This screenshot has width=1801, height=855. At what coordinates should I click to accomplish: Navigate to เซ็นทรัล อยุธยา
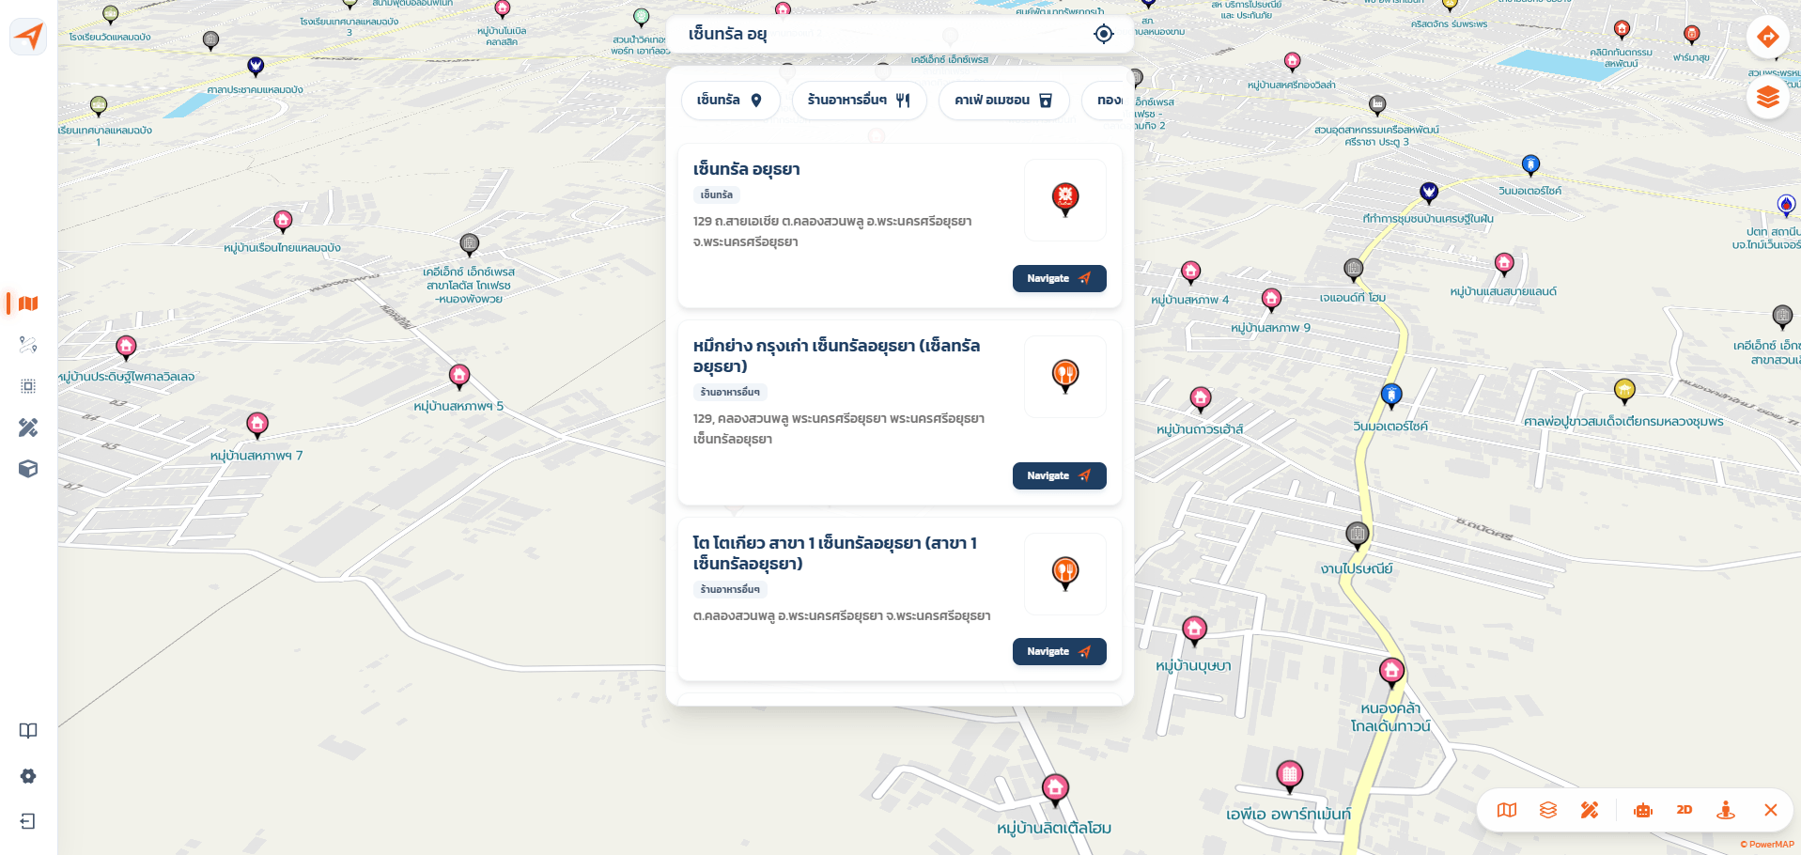pyautogui.click(x=1059, y=279)
